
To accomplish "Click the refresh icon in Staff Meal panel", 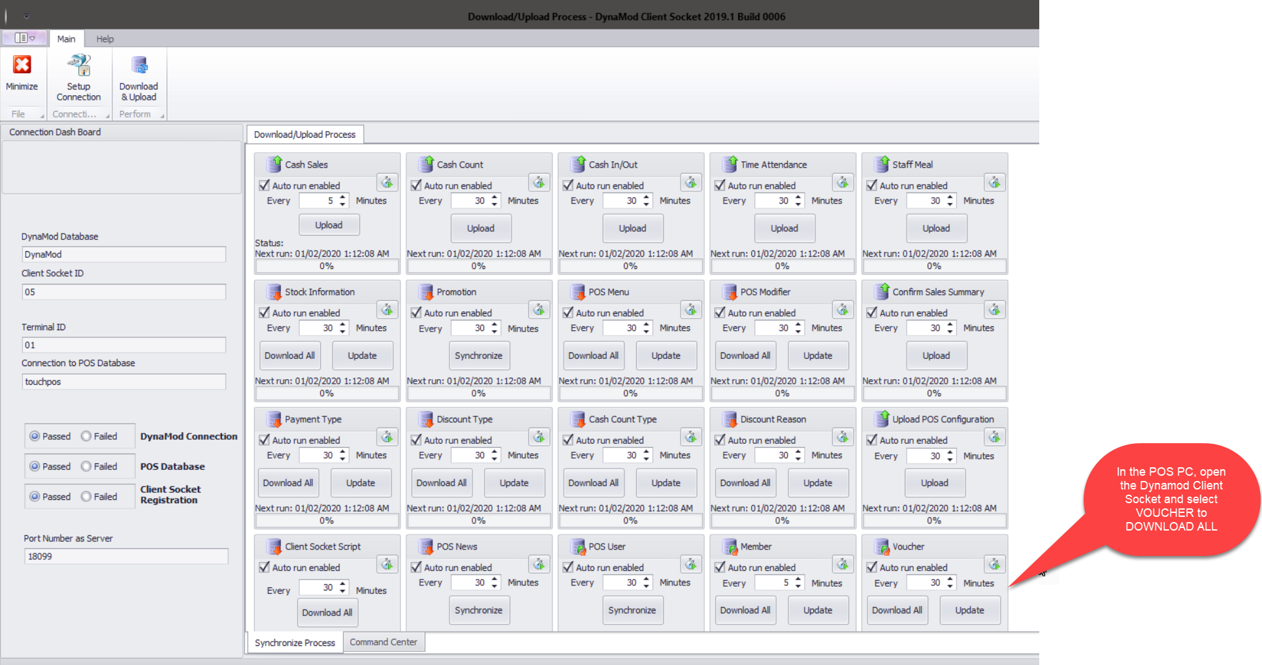I will click(995, 183).
